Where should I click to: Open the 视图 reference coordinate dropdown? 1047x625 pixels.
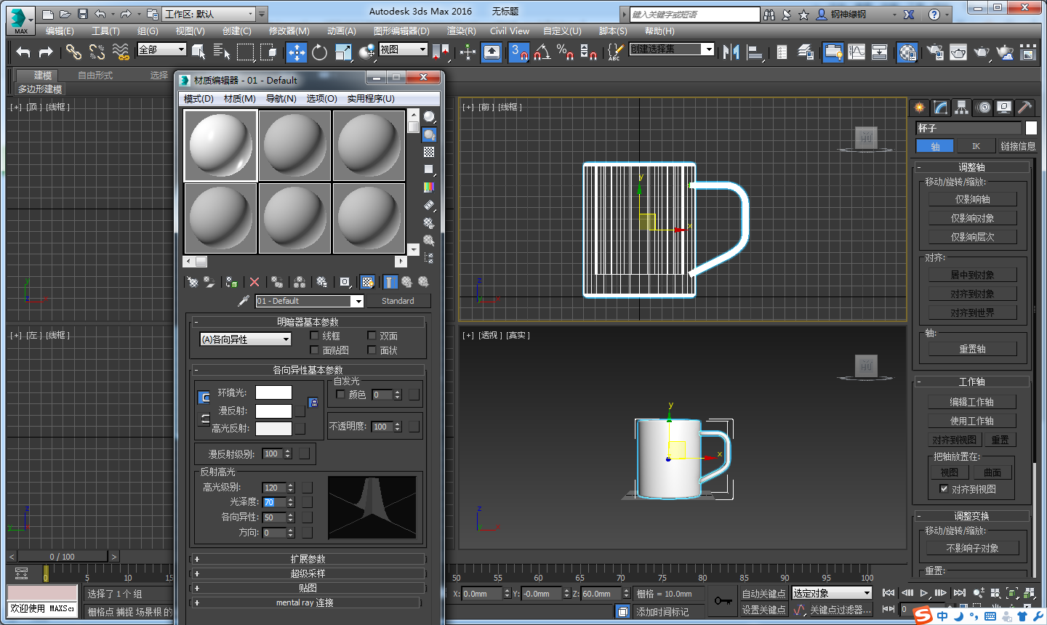point(403,49)
